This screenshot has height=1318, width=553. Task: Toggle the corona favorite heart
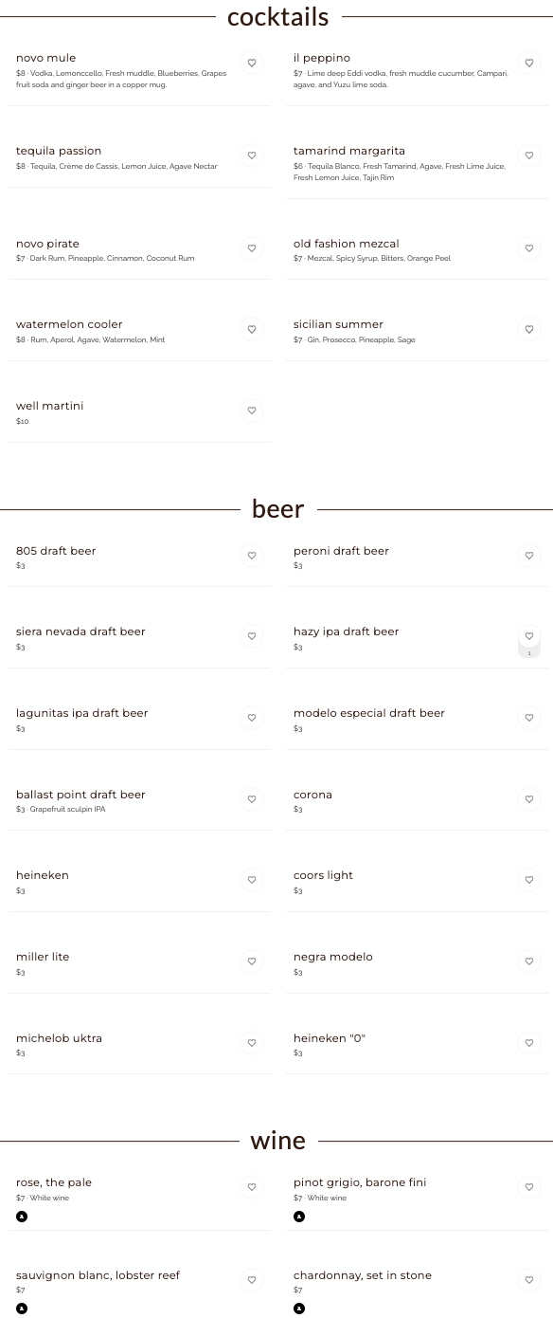(528, 799)
